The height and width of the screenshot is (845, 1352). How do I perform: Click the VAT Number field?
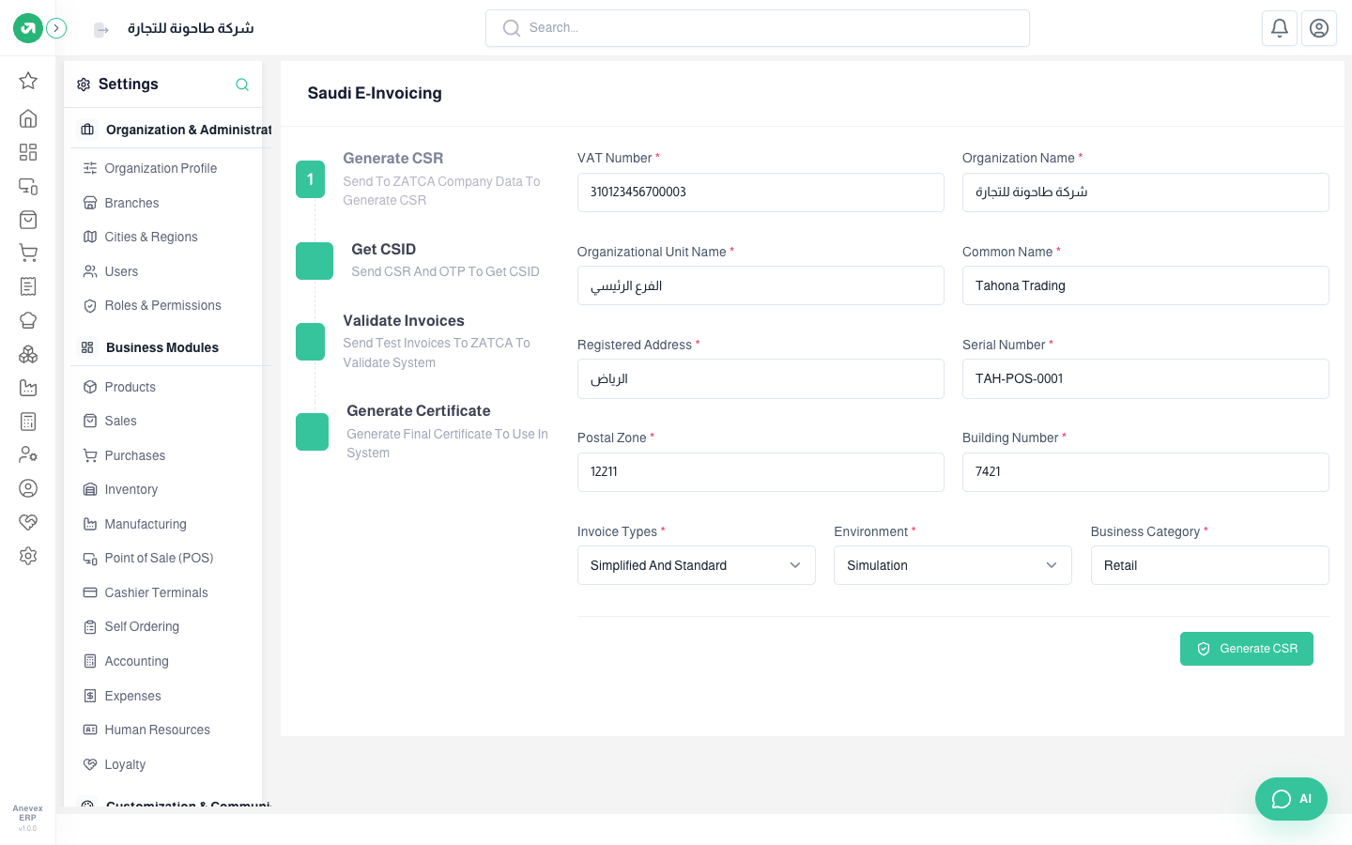tap(760, 192)
